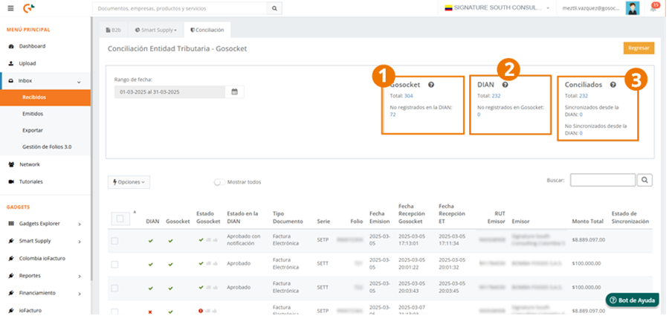Check the row received 2025-03-05 20:01:22
669x316 pixels.
click(x=114, y=265)
